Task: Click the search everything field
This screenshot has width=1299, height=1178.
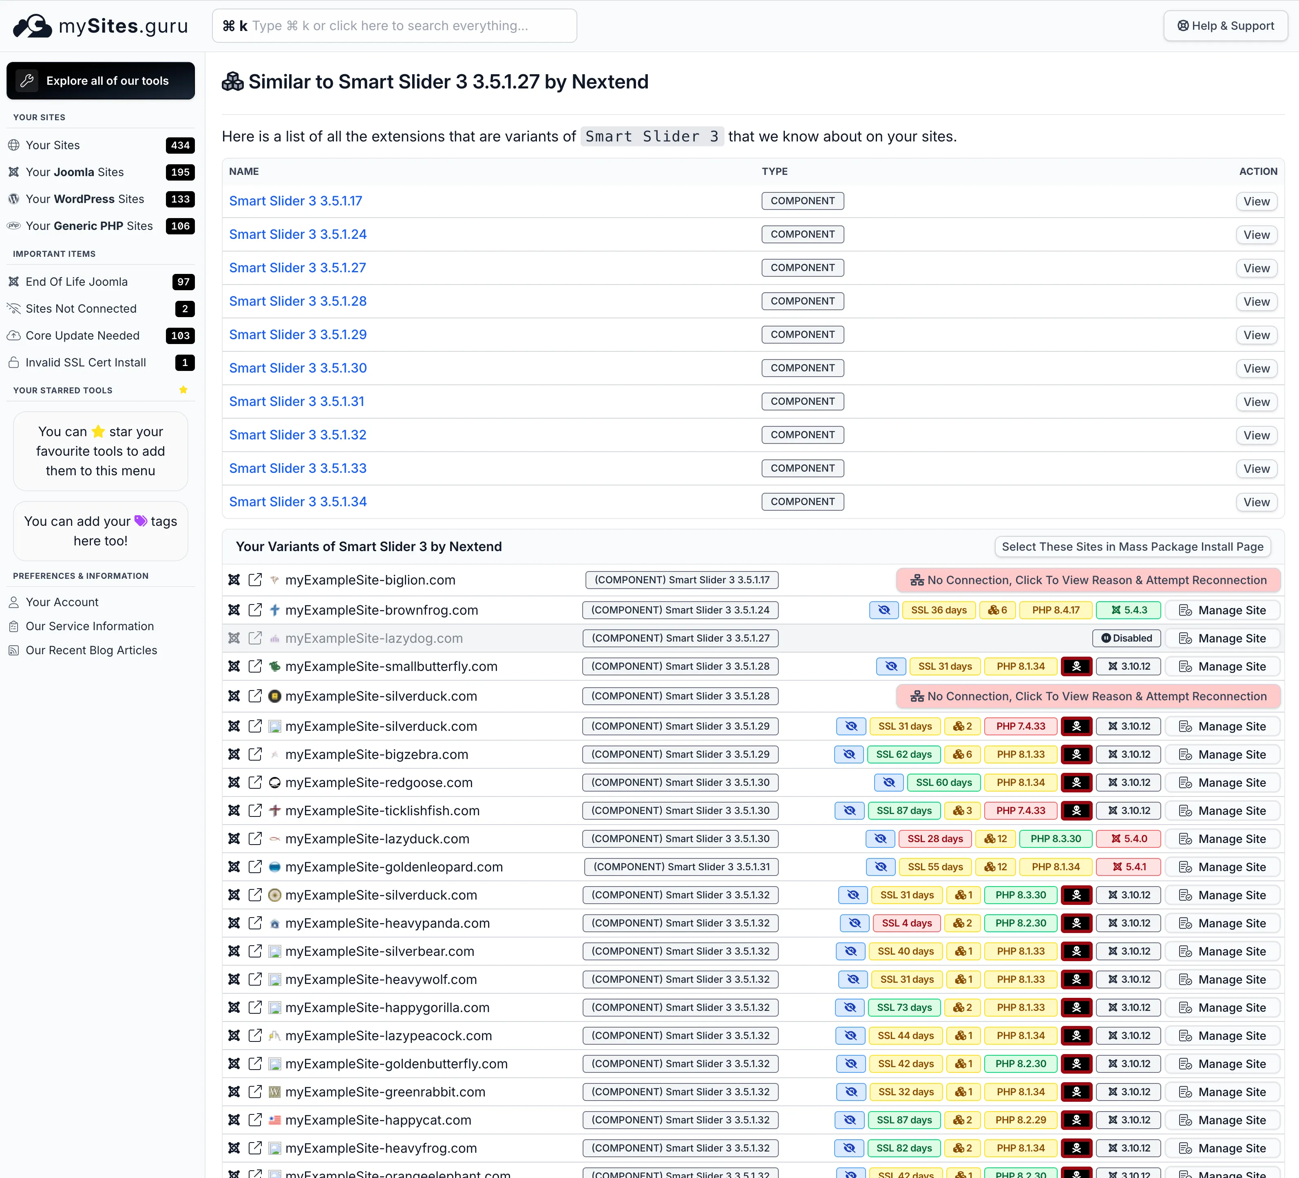Action: pyautogui.click(x=394, y=26)
